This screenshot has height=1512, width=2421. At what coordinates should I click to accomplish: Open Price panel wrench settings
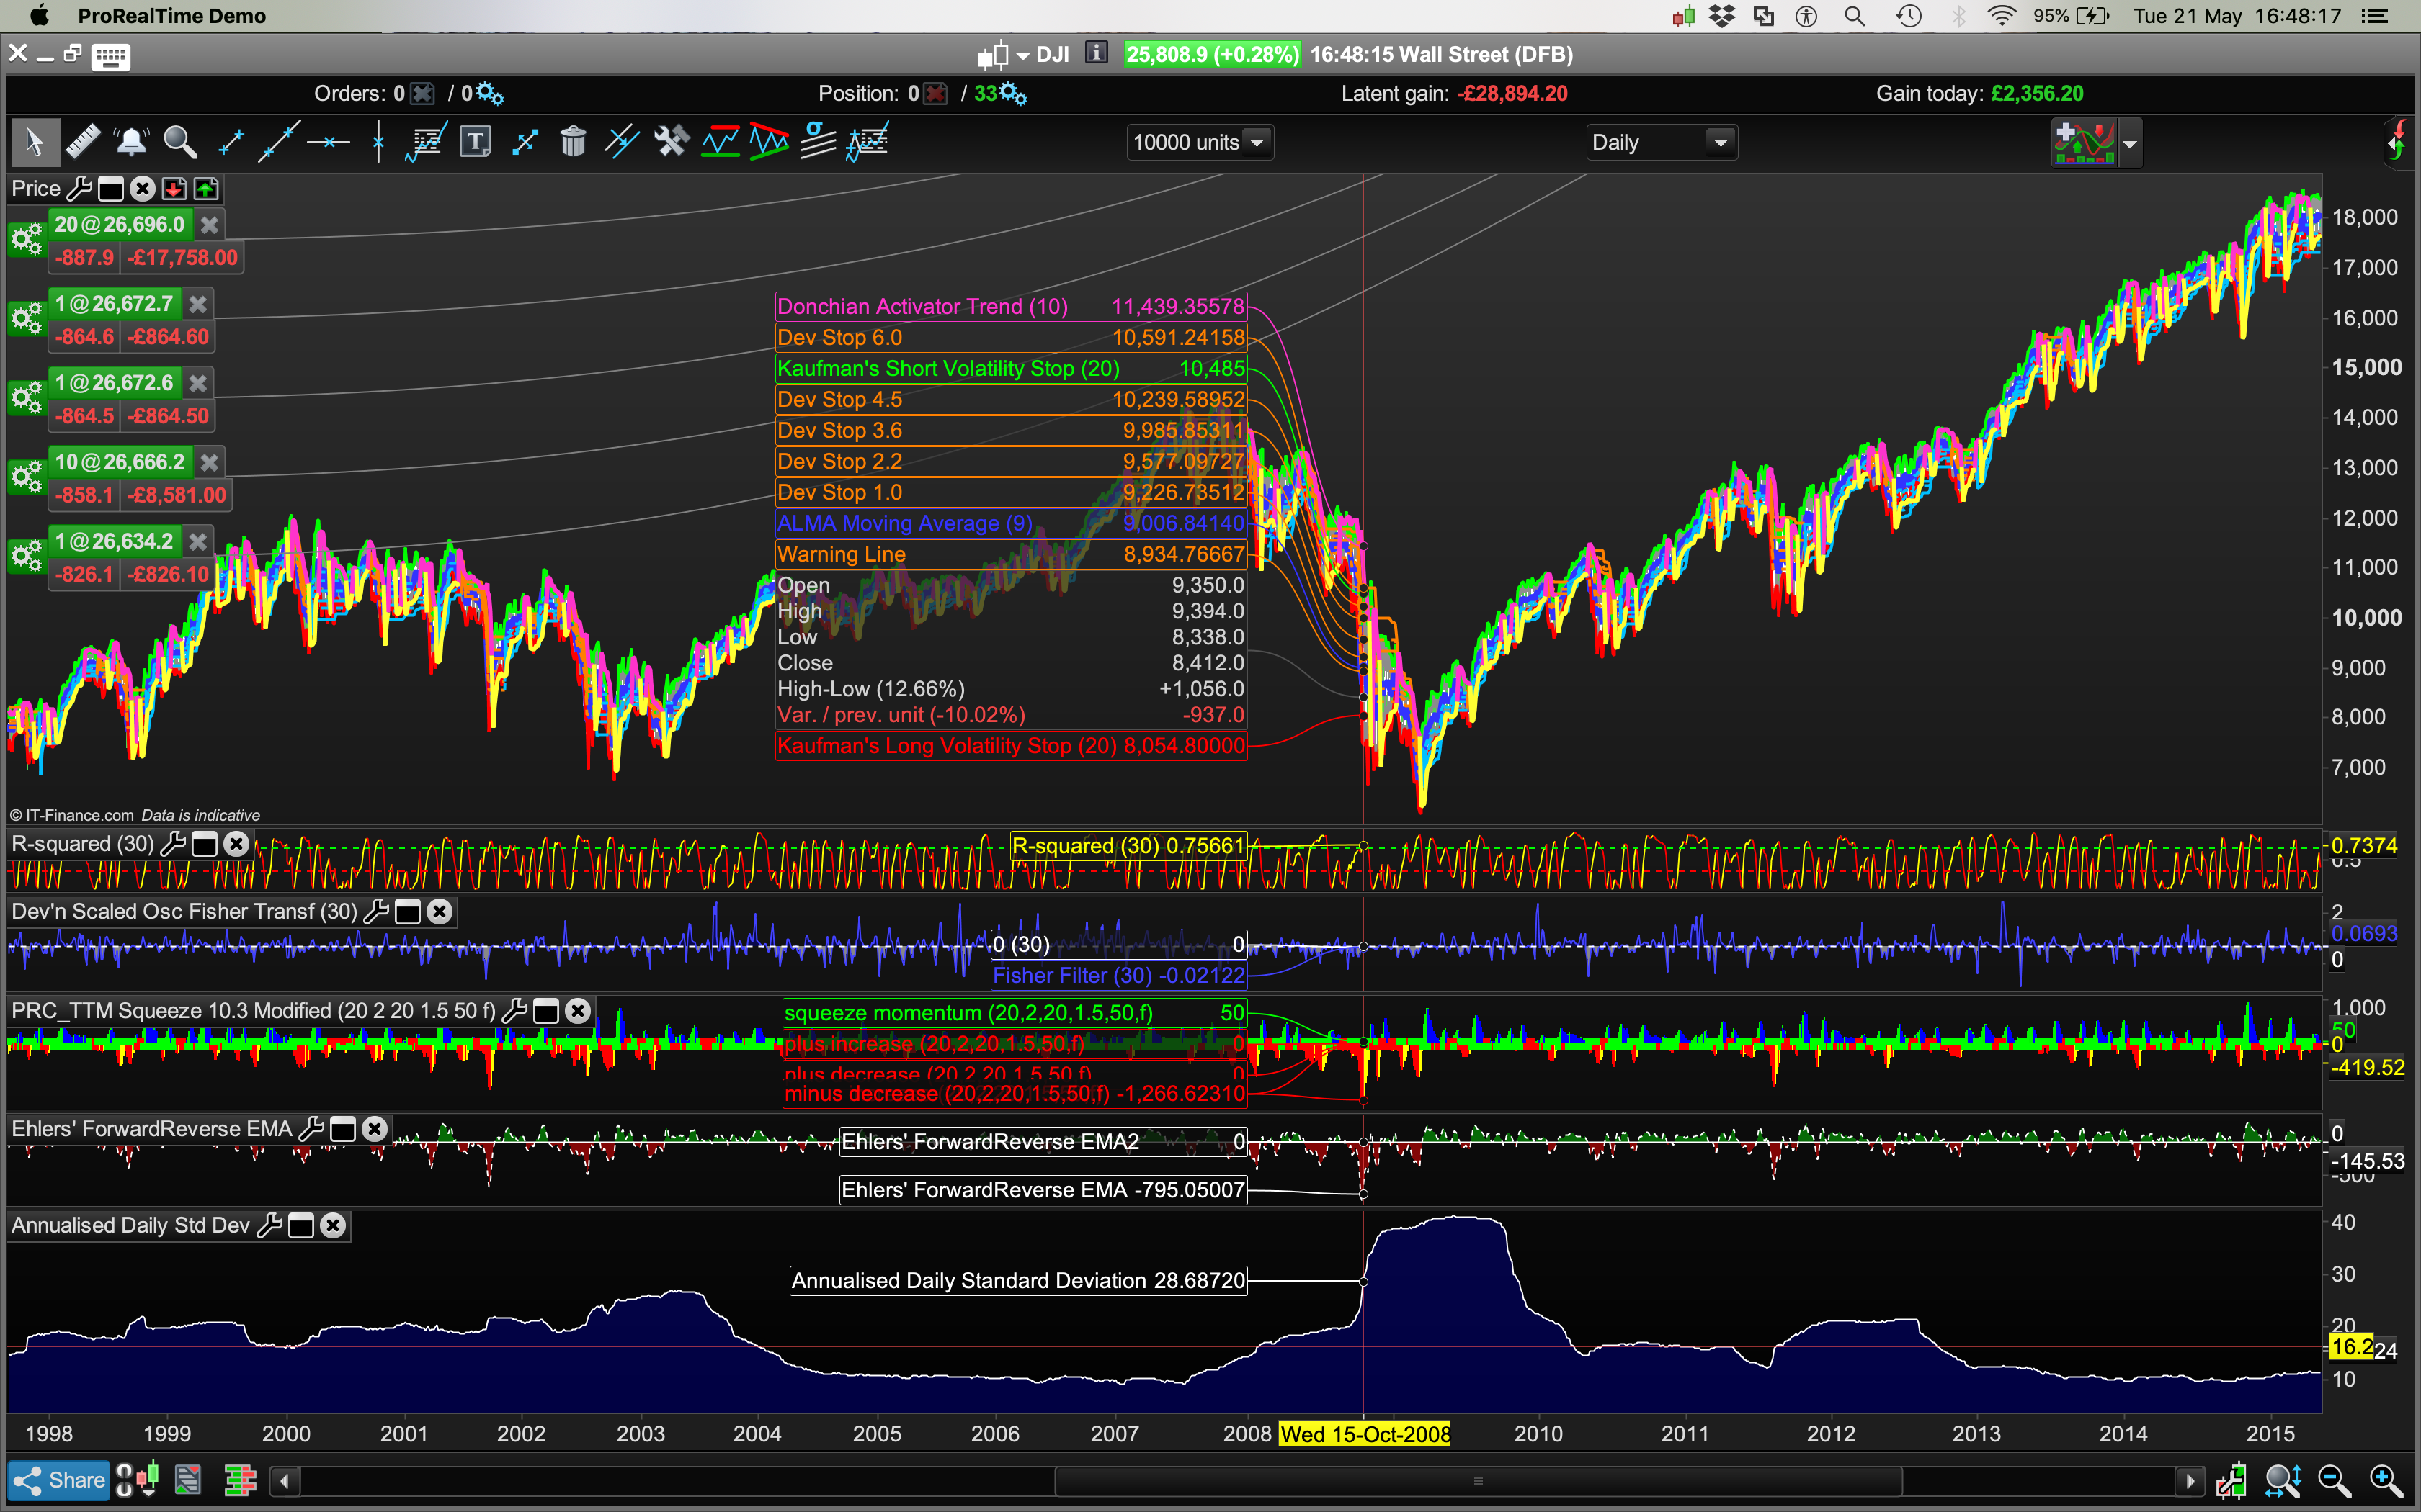coord(80,189)
